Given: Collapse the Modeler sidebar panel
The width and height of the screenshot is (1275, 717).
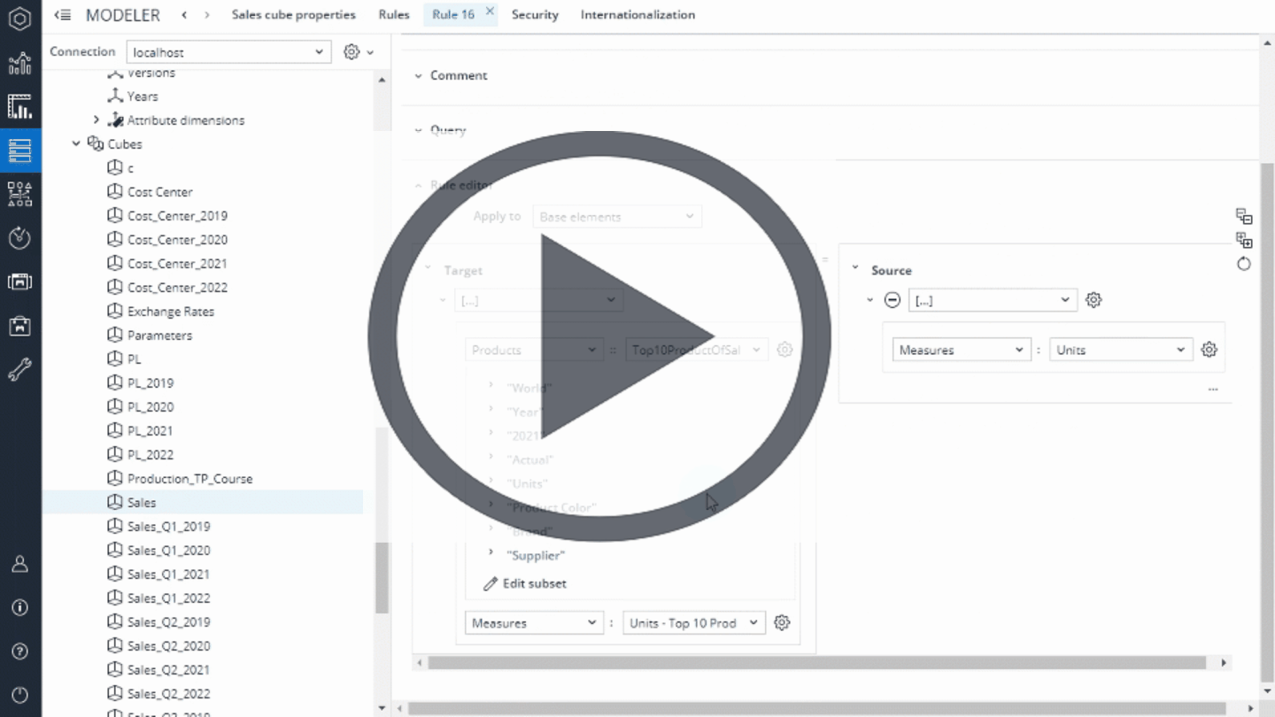Looking at the screenshot, I should [62, 15].
